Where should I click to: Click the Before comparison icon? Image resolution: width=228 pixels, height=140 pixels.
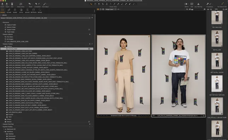pyautogui.click(x=186, y=4)
